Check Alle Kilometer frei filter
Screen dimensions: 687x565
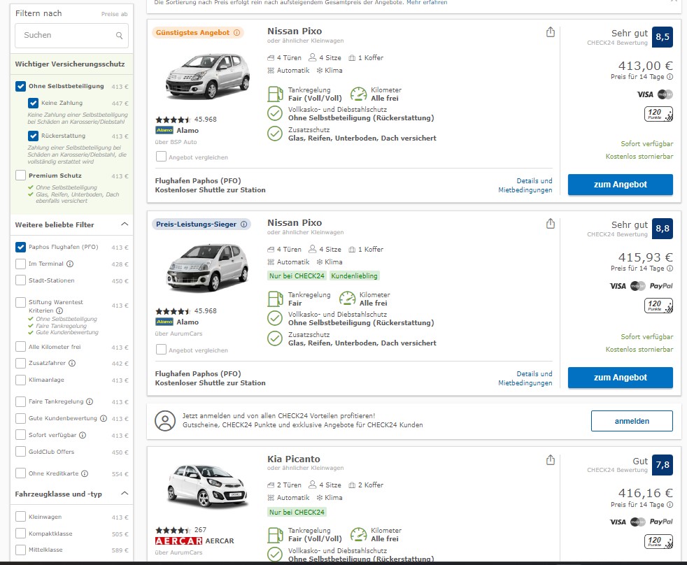20,346
